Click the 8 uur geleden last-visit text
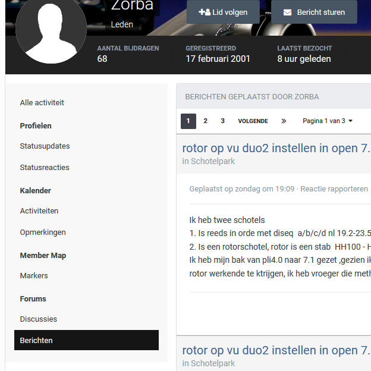The image size is (371, 371). [304, 59]
